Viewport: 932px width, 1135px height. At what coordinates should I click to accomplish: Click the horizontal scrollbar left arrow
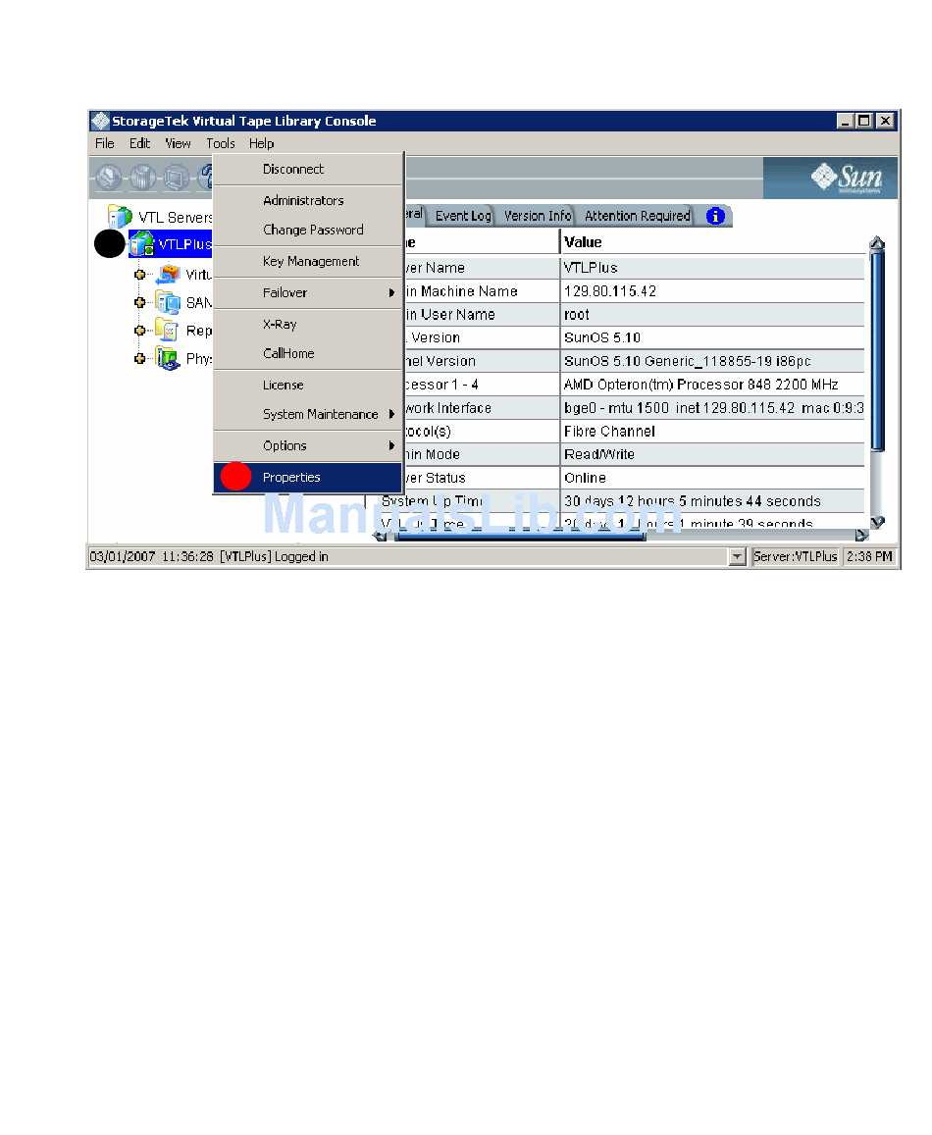tap(380, 536)
